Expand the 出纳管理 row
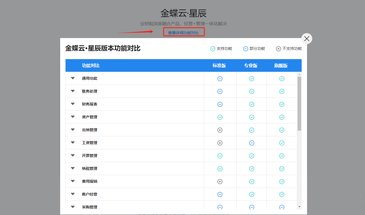The image size is (365, 215). coord(73,130)
